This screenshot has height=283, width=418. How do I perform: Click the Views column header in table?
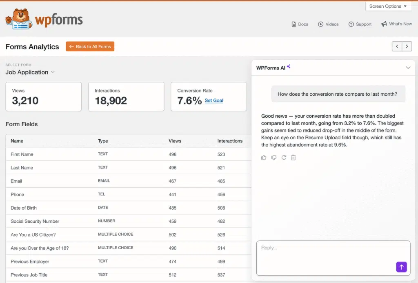coord(175,141)
